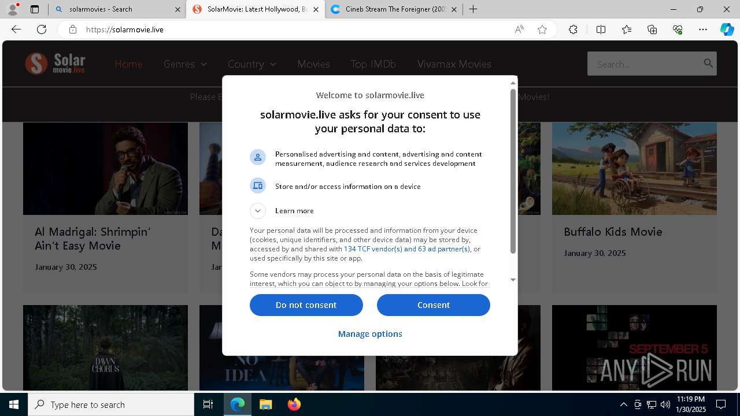Open the Favorites list icon

(x=627, y=29)
